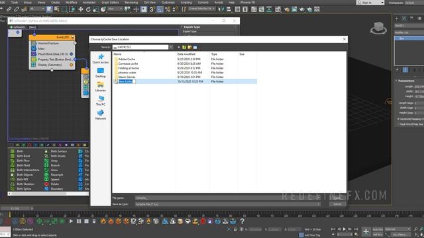This screenshot has height=238, width=424.
Task: Open the Create Selection Set dropdown
Action: (x=201, y=9)
